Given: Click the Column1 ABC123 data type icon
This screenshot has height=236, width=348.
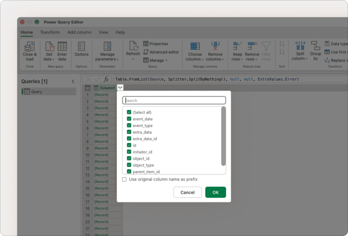Looking at the screenshot, I should click(x=96, y=88).
